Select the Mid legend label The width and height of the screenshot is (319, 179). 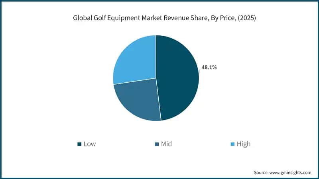pyautogui.click(x=166, y=144)
